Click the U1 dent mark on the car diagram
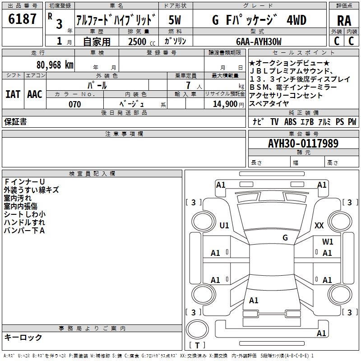This screenshot has width=361, height=361. (x=224, y=226)
